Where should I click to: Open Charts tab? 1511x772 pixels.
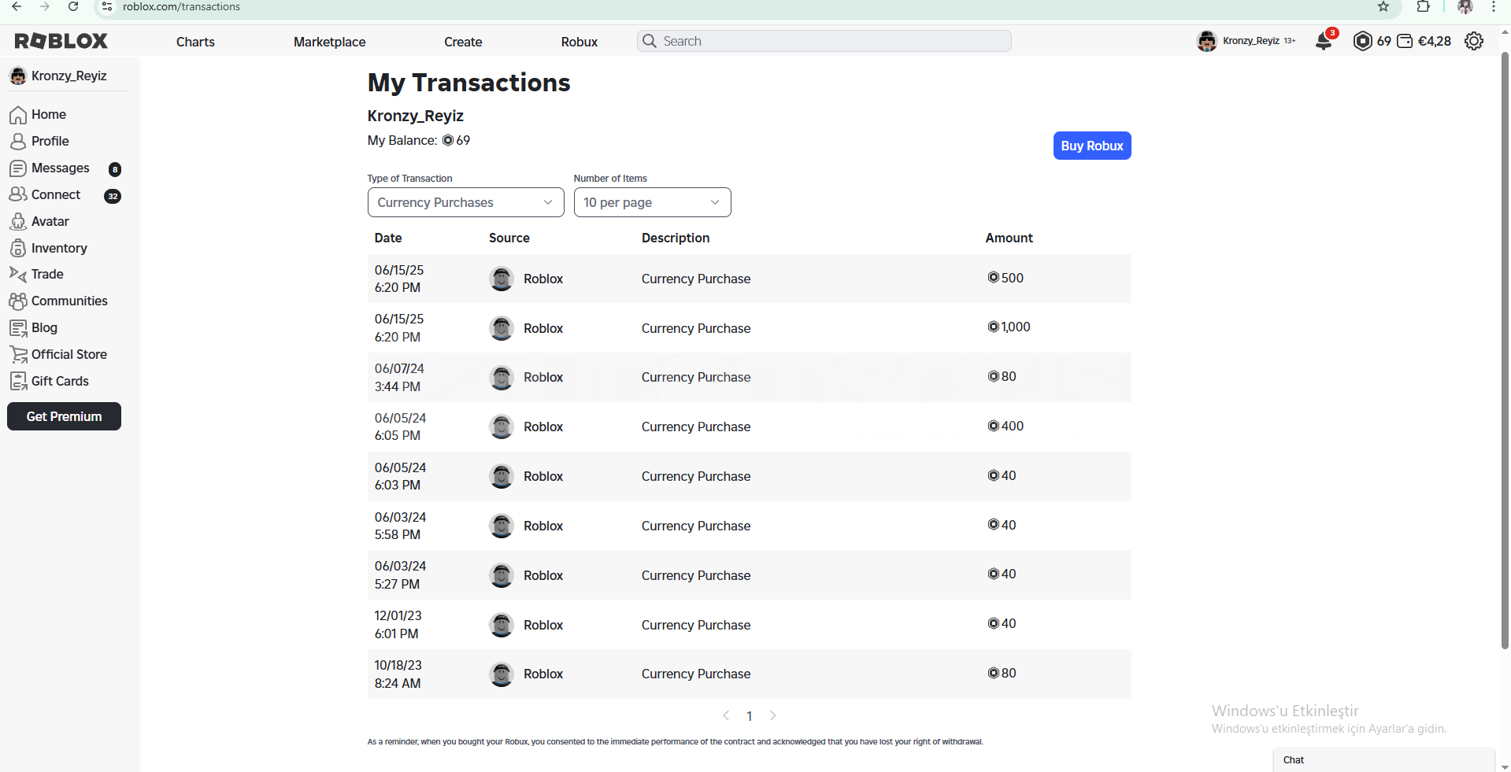coord(195,42)
